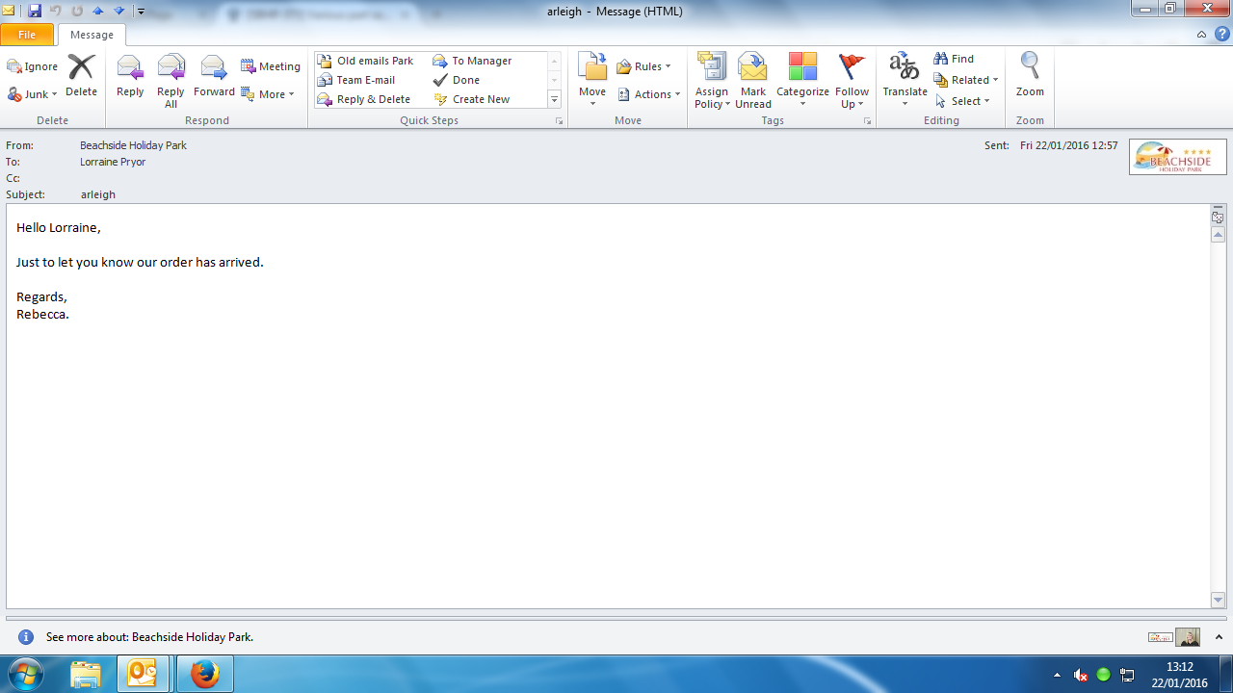This screenshot has height=693, width=1233.
Task: Open the Follow Up flag dropdown
Action: click(852, 102)
